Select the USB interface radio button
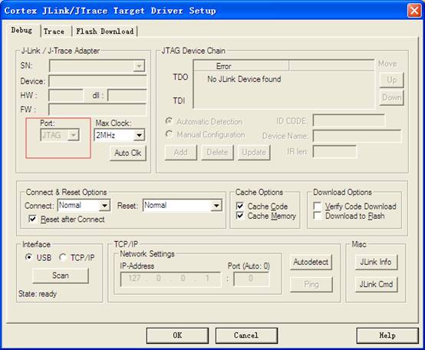The width and height of the screenshot is (425, 350). [28, 256]
